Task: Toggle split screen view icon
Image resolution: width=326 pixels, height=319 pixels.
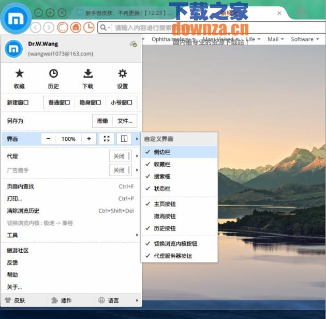Action: (x=124, y=139)
